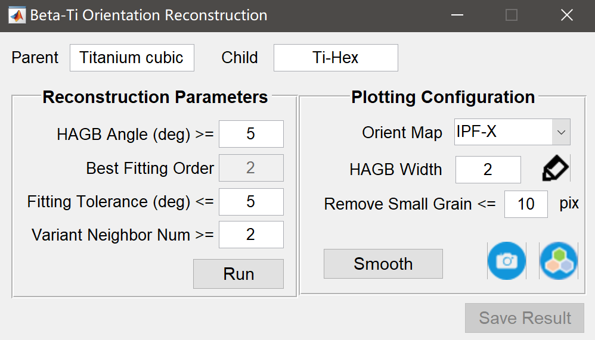
Task: Click the Save Result button
Action: [525, 318]
